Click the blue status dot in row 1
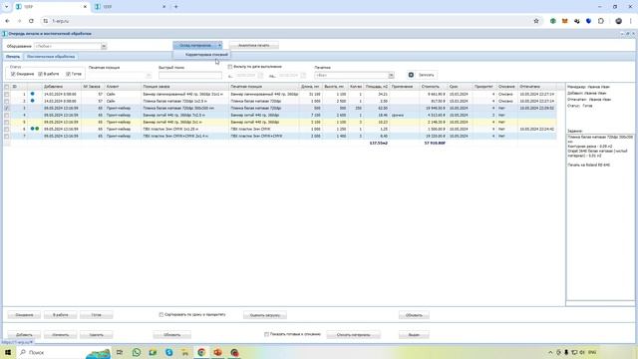The width and height of the screenshot is (638, 359). tap(32, 94)
